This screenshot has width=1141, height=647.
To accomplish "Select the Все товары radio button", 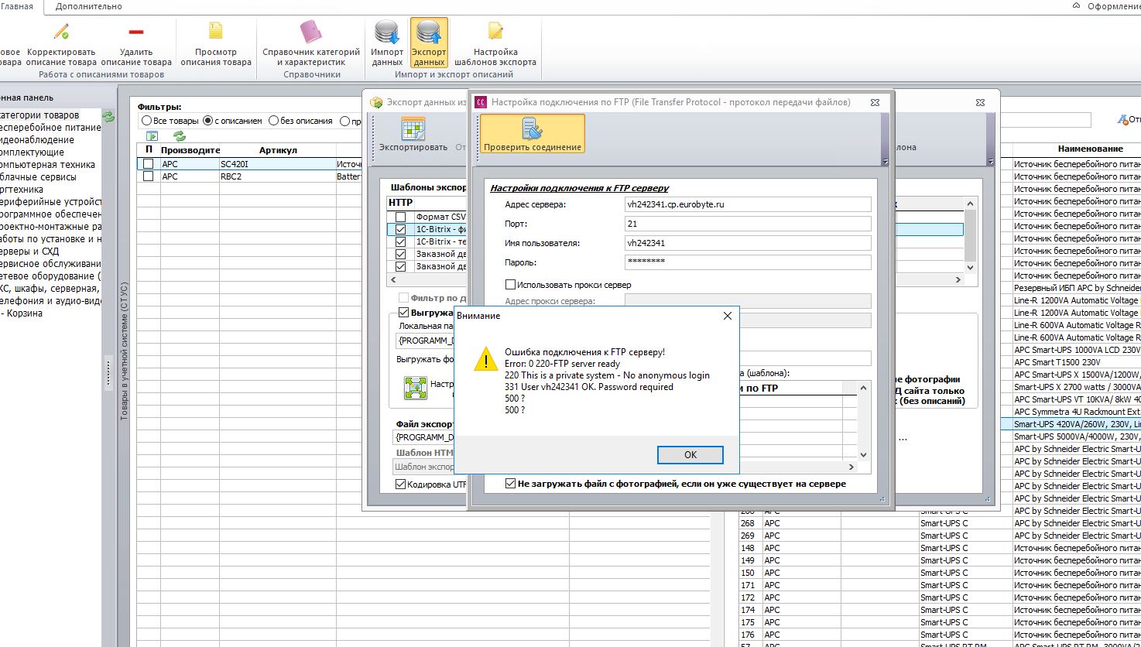I will pyautogui.click(x=146, y=121).
